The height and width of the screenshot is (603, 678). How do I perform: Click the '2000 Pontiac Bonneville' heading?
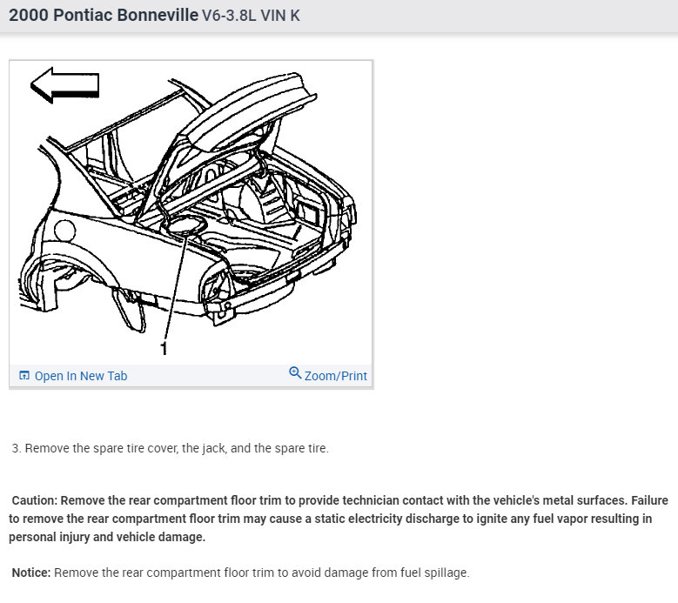104,15
